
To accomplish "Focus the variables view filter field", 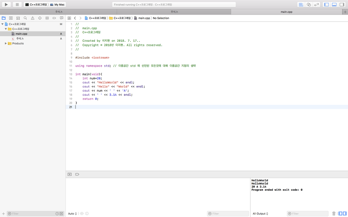I will point(228,214).
